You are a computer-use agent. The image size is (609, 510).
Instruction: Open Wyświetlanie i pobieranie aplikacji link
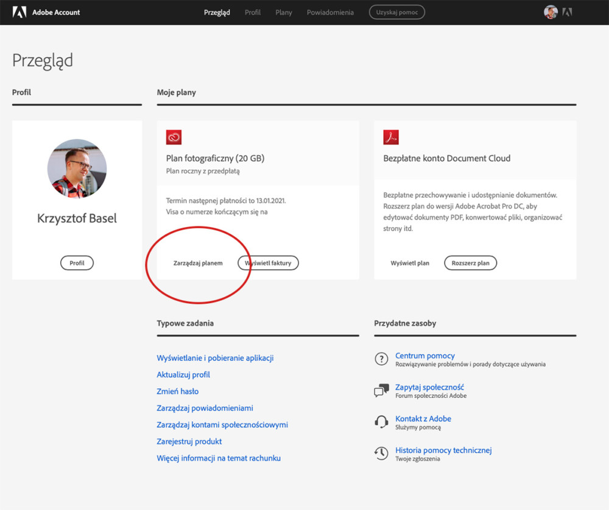point(215,358)
